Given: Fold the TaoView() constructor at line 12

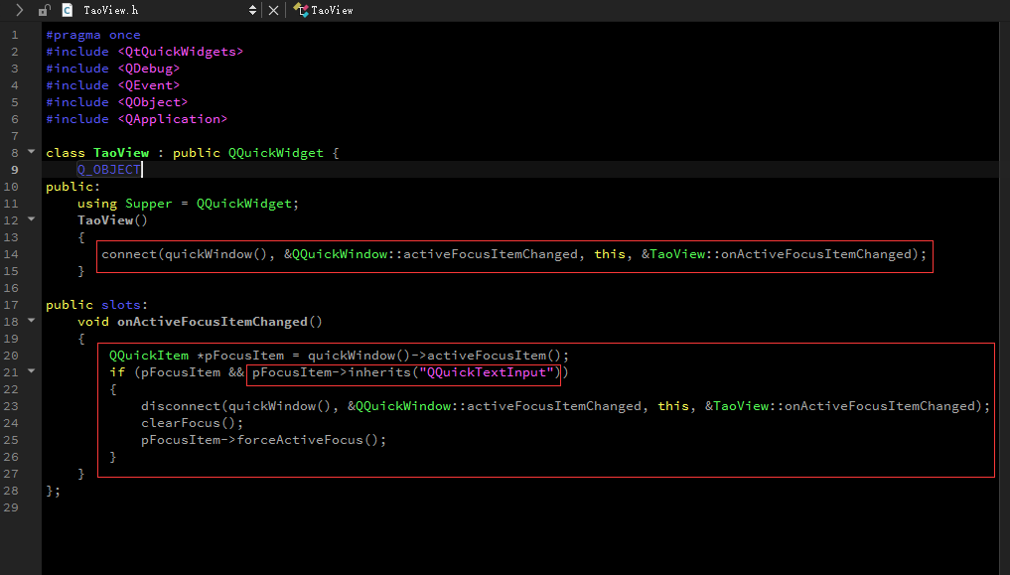Looking at the screenshot, I should [x=32, y=220].
